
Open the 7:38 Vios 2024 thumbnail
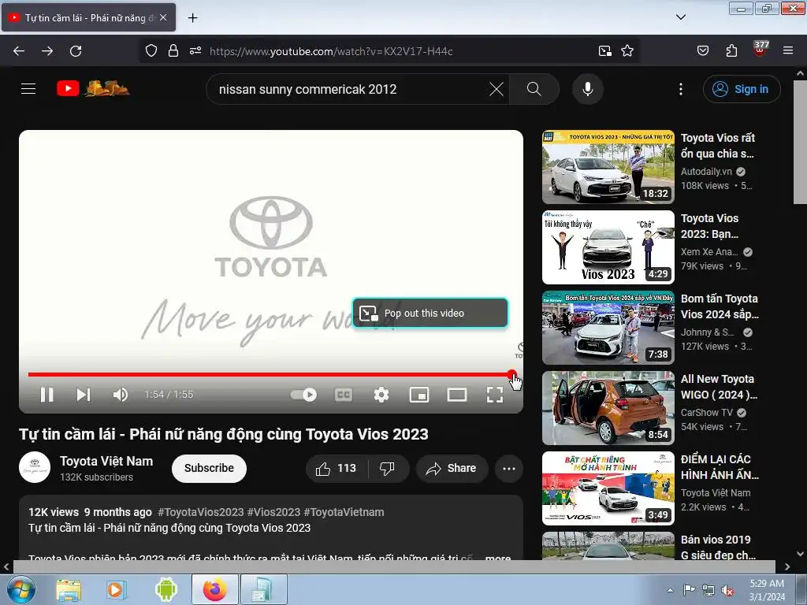608,328
